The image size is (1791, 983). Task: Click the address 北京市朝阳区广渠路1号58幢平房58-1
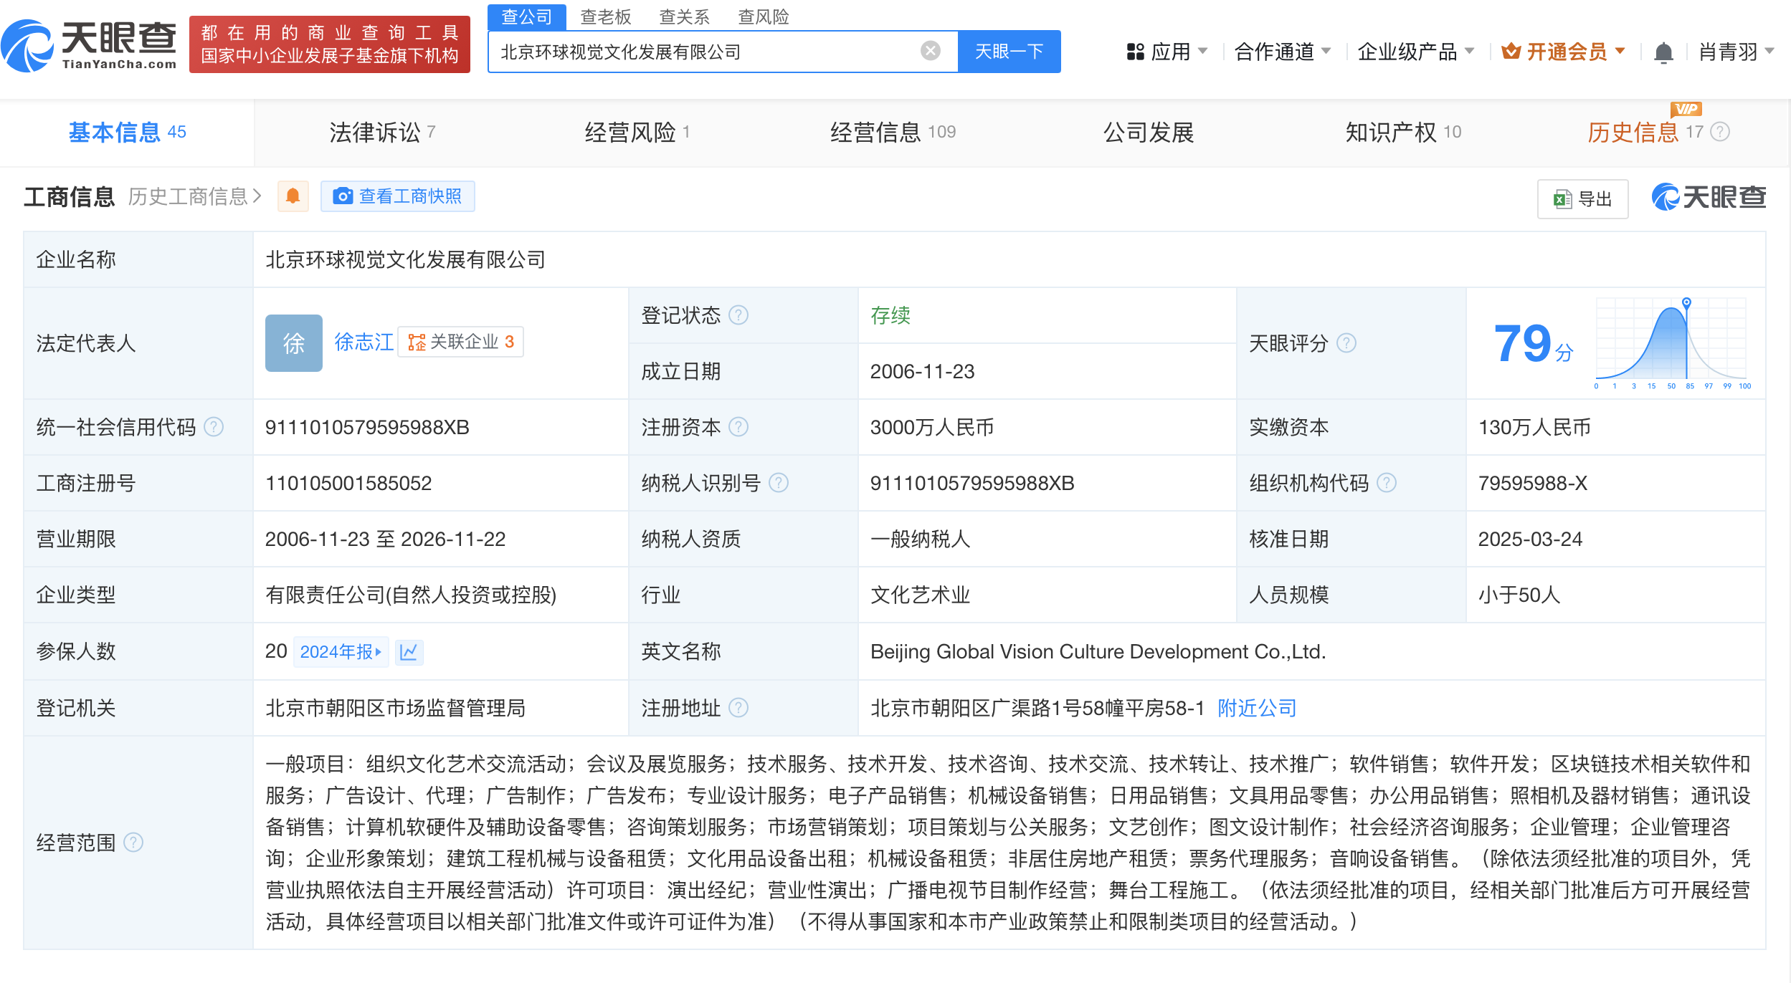tap(1037, 709)
